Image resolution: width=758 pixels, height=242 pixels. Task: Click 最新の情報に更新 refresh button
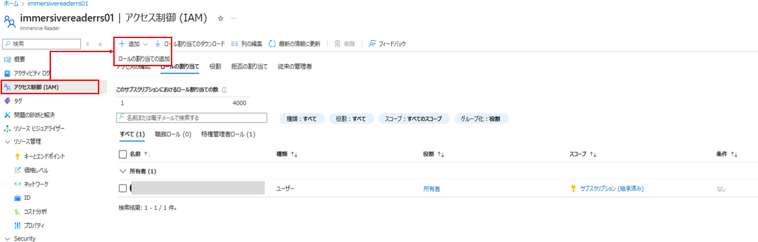(x=294, y=44)
